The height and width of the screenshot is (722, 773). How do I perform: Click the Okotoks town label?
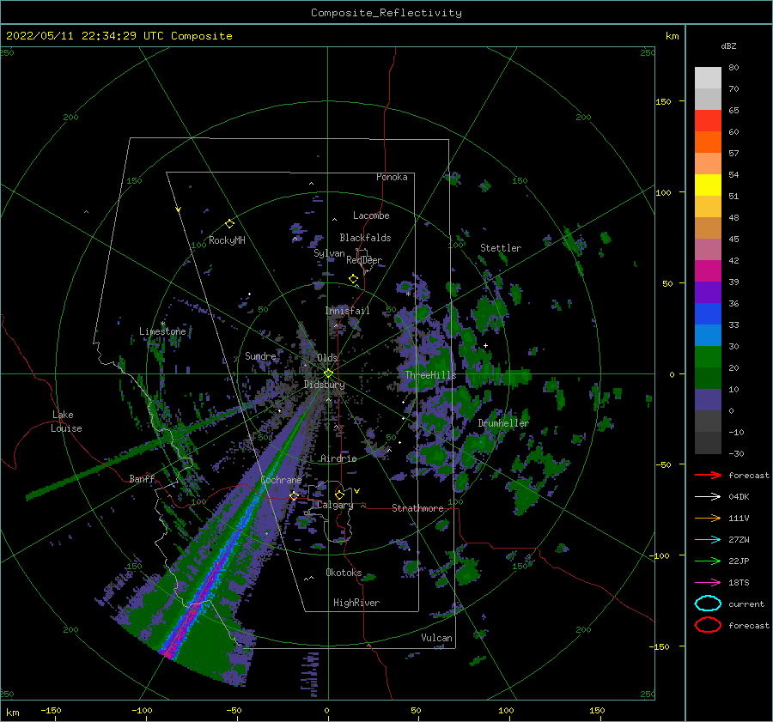(x=344, y=573)
